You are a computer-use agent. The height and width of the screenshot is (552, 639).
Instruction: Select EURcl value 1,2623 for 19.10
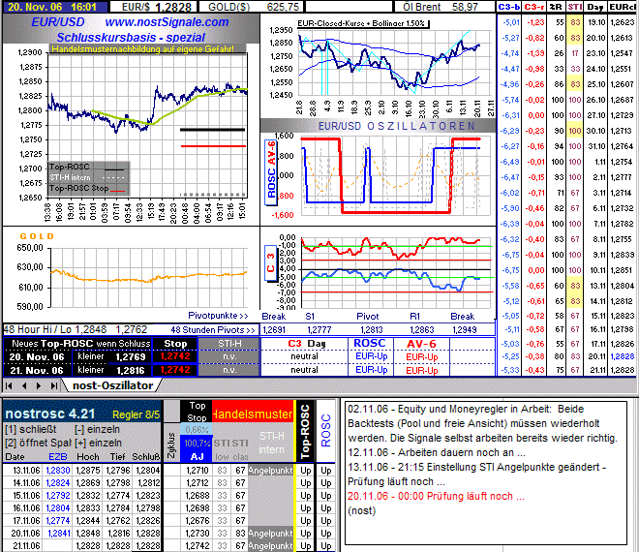[x=622, y=22]
